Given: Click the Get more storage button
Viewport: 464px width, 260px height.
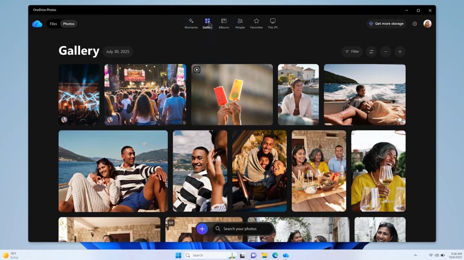Looking at the screenshot, I should point(386,24).
